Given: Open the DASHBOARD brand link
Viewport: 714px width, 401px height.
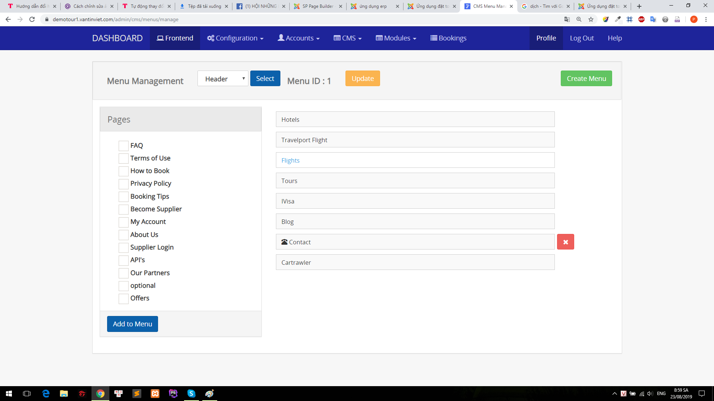Looking at the screenshot, I should [x=118, y=38].
